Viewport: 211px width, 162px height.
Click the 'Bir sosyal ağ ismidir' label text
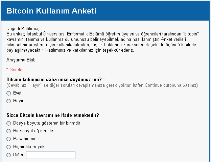[x=33, y=131]
